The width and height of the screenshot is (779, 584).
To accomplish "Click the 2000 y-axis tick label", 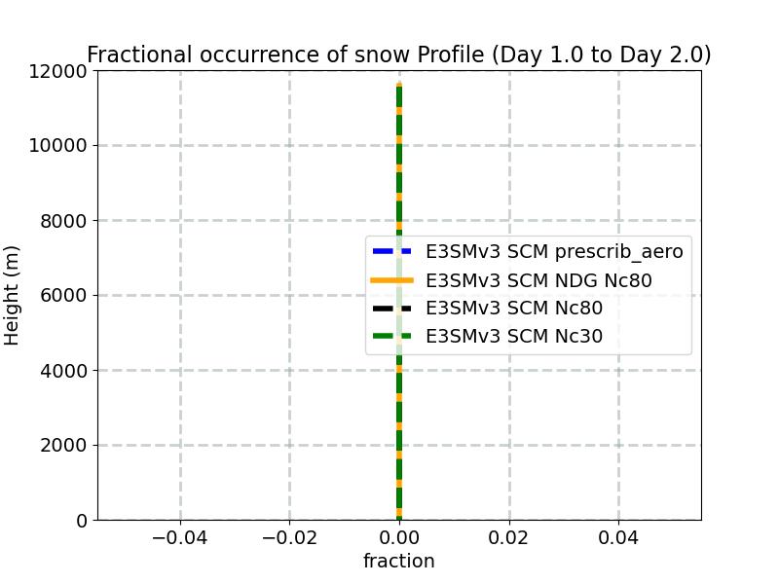I will [x=63, y=446].
